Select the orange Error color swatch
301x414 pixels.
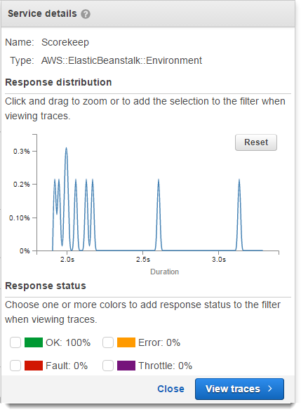[126, 342]
